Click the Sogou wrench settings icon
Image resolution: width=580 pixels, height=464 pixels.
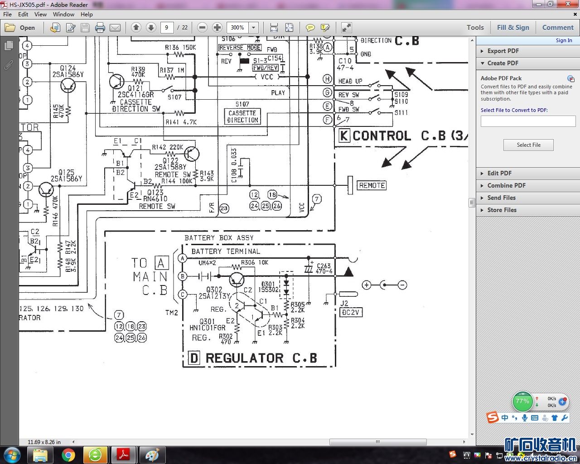coord(565,418)
